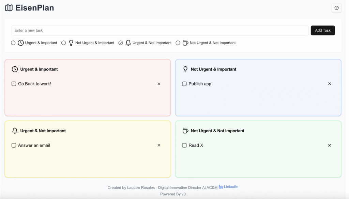
Task: Click lightbulb icon in Not Urgent & Important quadrant header
Action: tap(185, 69)
